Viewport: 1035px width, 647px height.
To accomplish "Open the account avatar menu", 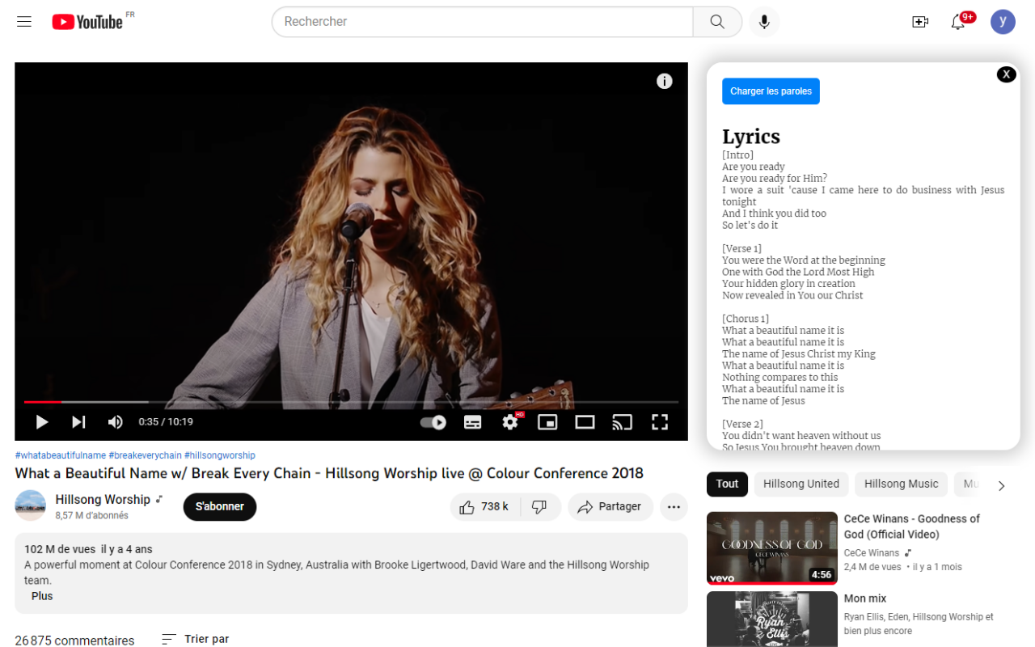I will [1003, 22].
